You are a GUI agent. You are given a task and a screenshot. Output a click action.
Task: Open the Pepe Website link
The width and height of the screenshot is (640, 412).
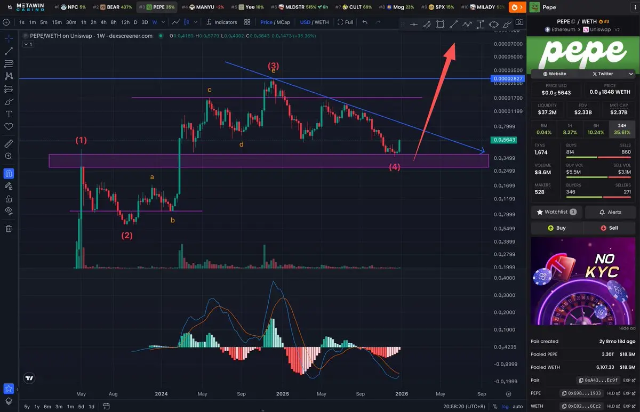555,74
